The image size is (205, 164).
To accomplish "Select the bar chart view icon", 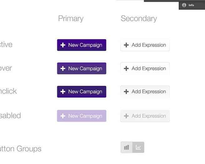I will pos(126,147).
